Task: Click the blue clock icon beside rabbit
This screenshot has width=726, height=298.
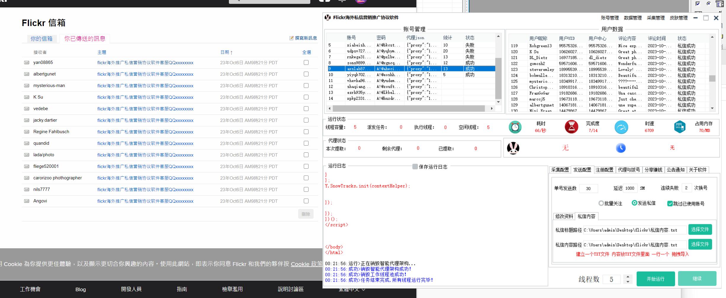Action: click(x=621, y=148)
